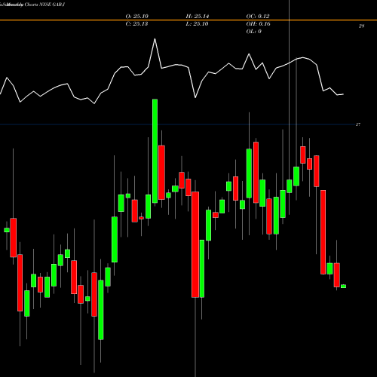
Task: Click the last small green candle at right end
Action: pyautogui.click(x=343, y=287)
